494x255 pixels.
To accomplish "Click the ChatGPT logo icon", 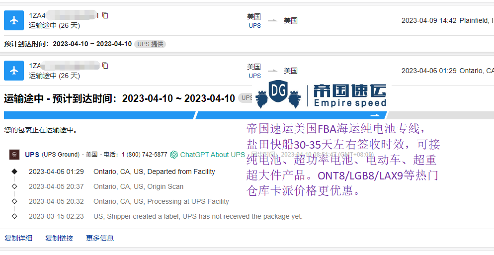I will 174,155.
